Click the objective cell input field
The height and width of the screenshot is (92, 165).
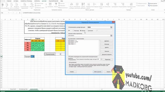99,27
